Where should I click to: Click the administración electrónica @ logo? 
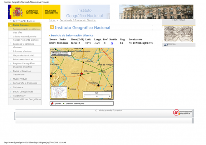pos(182,112)
